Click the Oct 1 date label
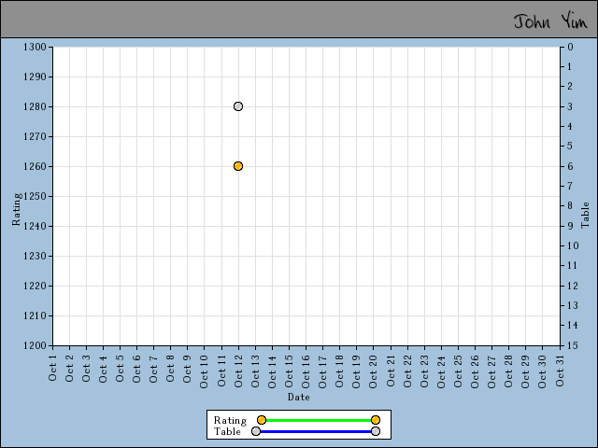This screenshot has height=448, width=598. [53, 368]
